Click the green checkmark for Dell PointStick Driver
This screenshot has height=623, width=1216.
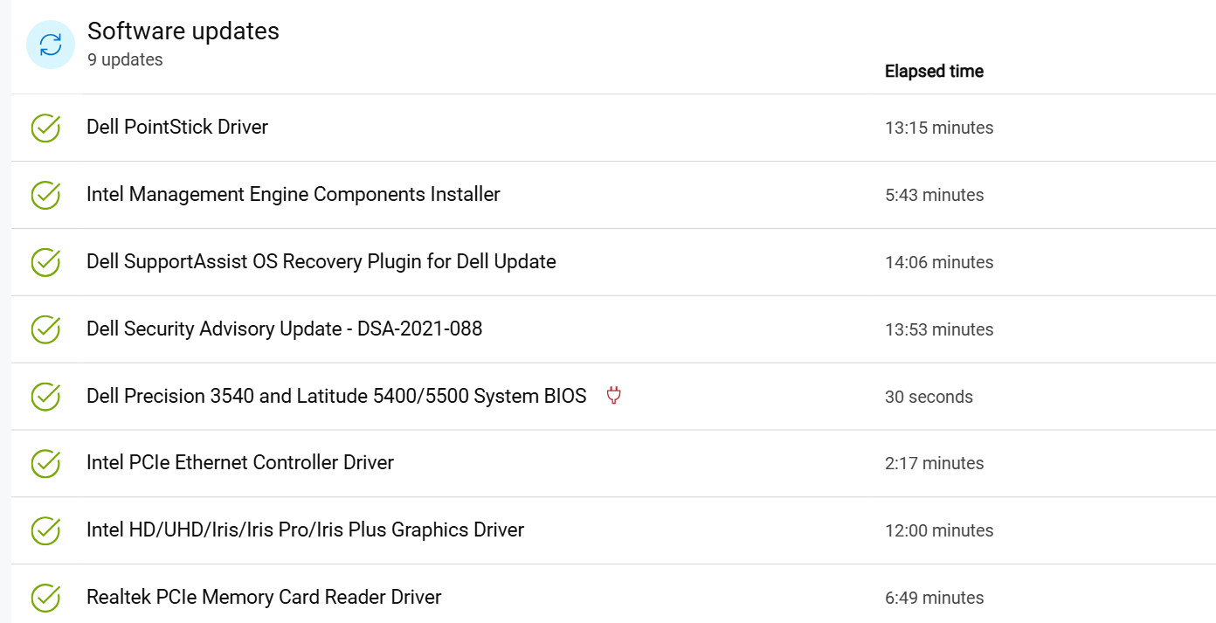click(x=45, y=128)
